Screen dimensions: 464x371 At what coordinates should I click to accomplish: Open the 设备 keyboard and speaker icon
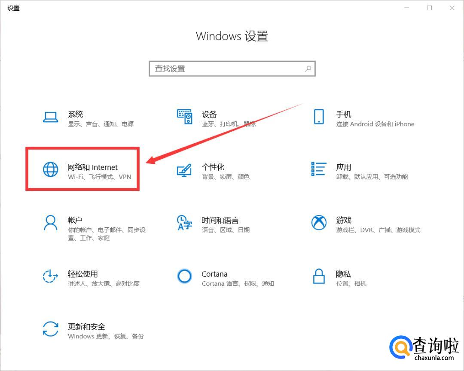coord(185,116)
